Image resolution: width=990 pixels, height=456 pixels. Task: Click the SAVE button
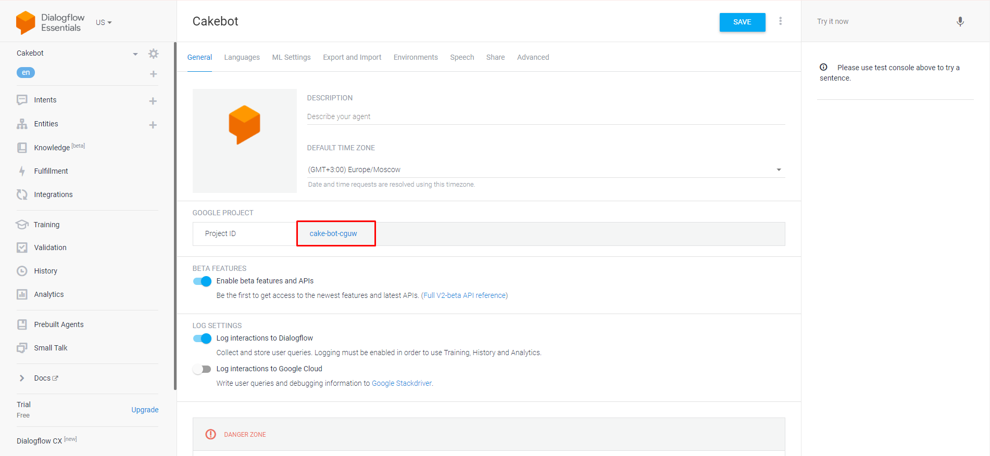tap(742, 22)
